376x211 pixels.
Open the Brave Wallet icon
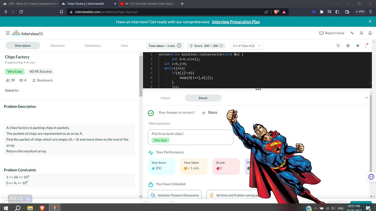(x=347, y=12)
